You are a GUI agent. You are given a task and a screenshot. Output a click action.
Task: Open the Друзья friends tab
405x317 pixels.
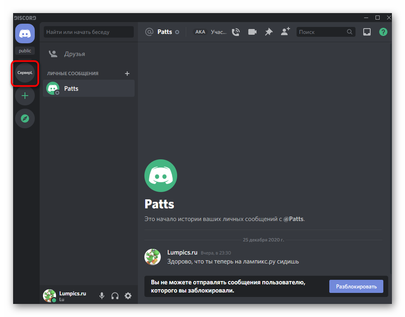[x=74, y=54]
